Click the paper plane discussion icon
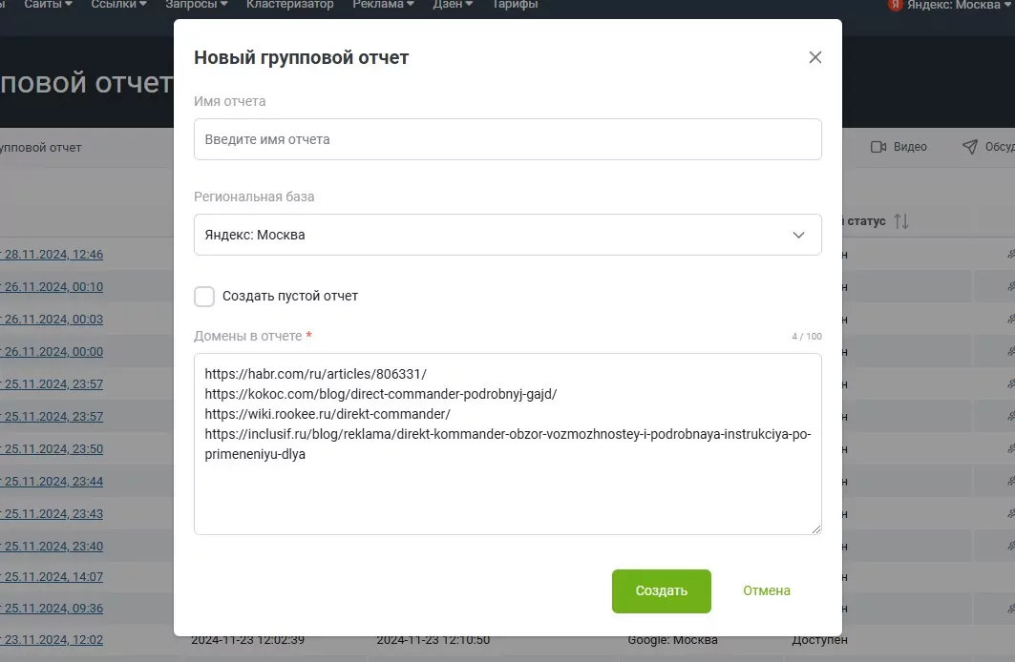This screenshot has width=1015, height=662. (970, 147)
